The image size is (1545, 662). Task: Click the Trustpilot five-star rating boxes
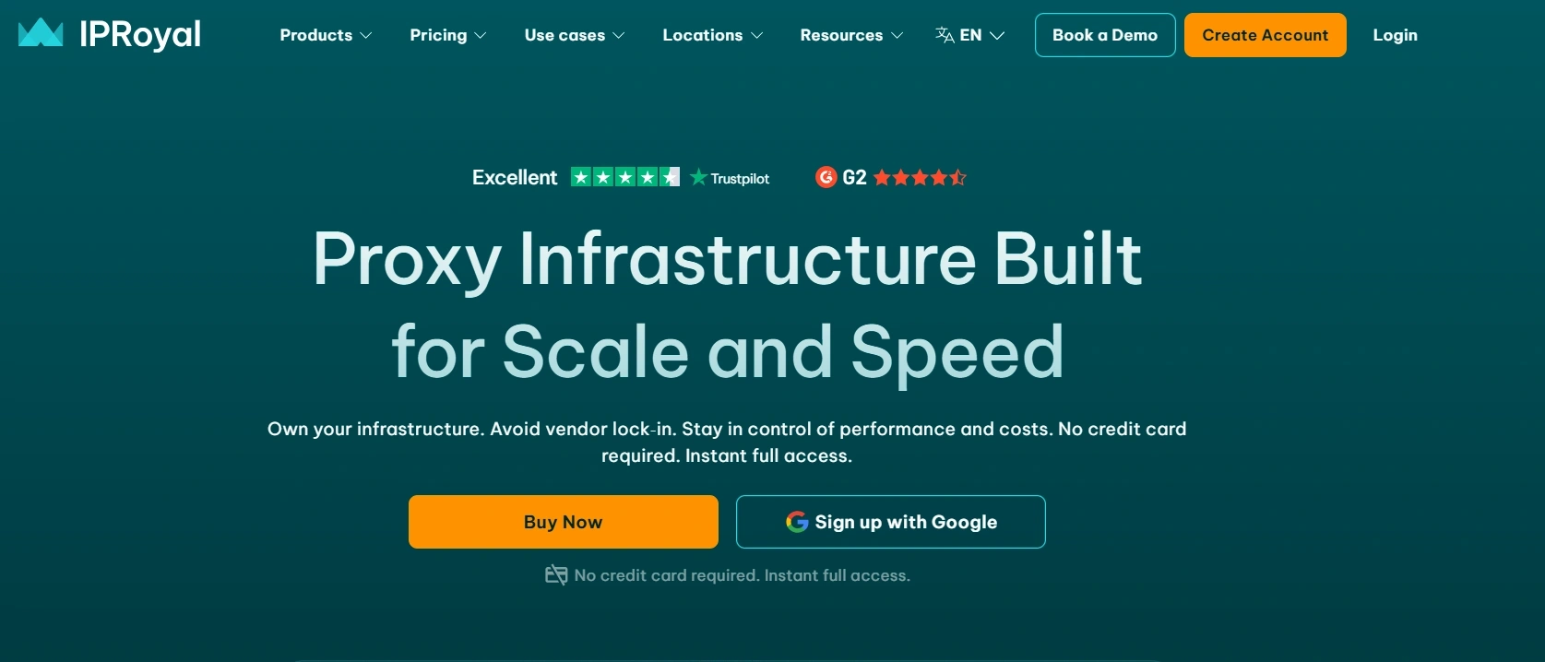tap(624, 177)
